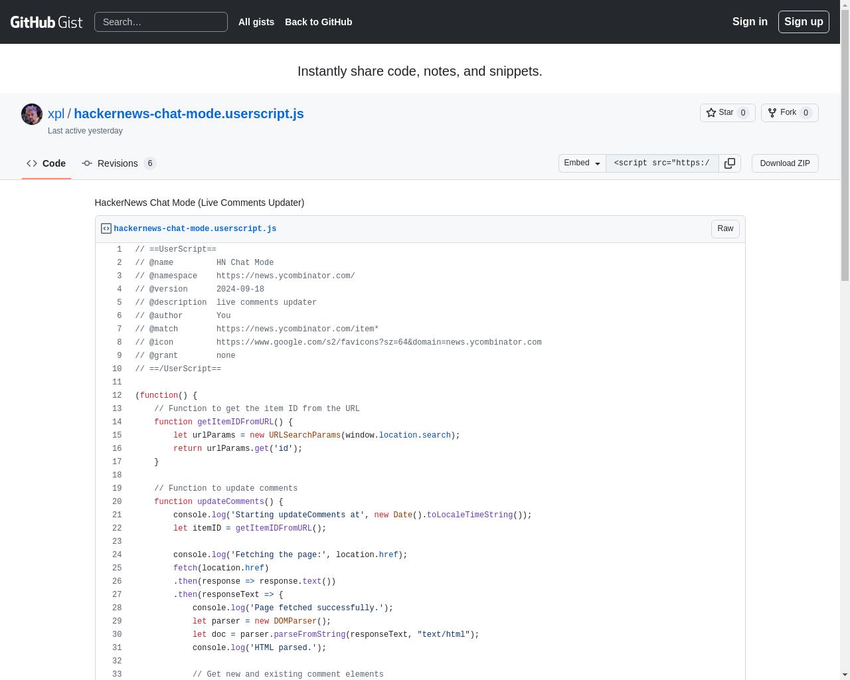Download the gist as ZIP
Viewport: 850px width, 680px height.
[785, 163]
